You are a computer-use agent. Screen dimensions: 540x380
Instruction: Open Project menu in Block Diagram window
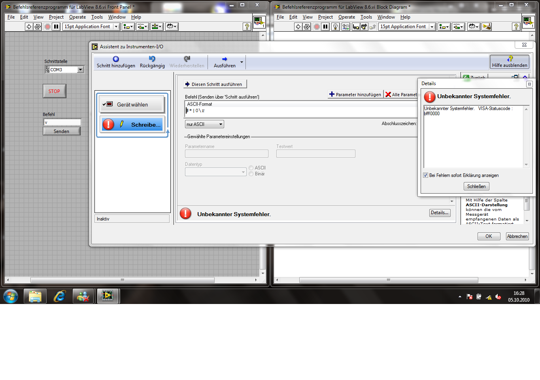point(325,17)
